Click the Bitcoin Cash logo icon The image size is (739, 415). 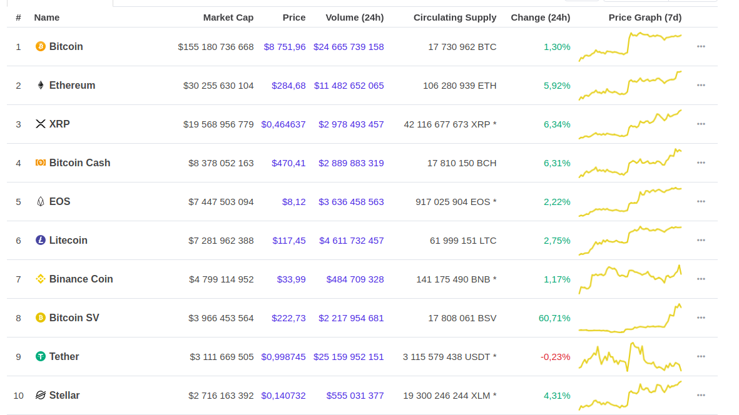[41, 162]
